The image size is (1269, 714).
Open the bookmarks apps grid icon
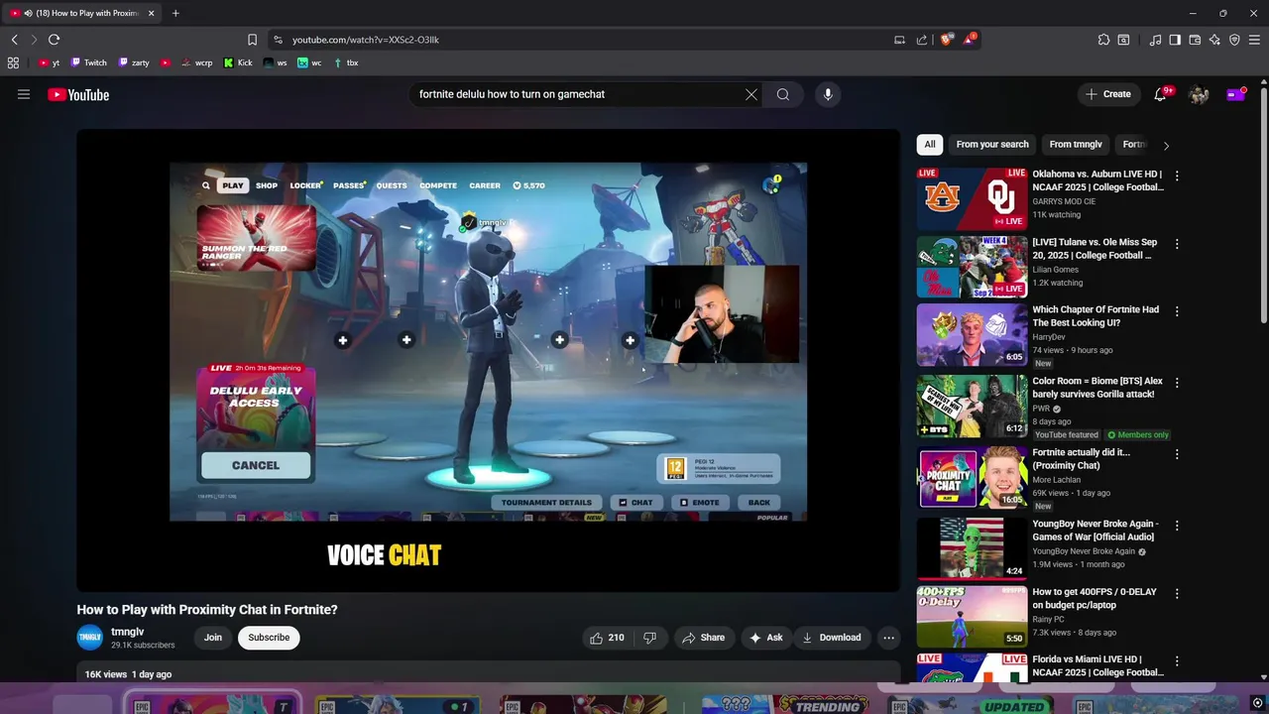pyautogui.click(x=13, y=62)
